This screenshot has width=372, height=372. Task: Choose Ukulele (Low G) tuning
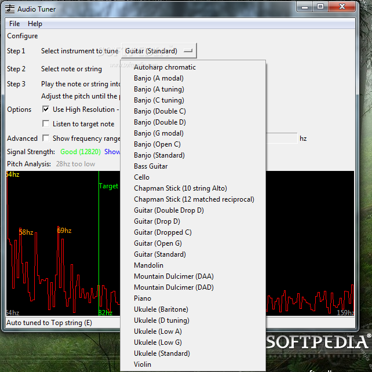pyautogui.click(x=193, y=342)
